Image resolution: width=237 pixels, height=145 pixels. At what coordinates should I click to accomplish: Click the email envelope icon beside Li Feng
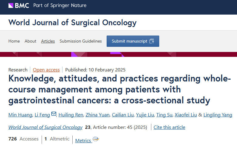[54, 114]
